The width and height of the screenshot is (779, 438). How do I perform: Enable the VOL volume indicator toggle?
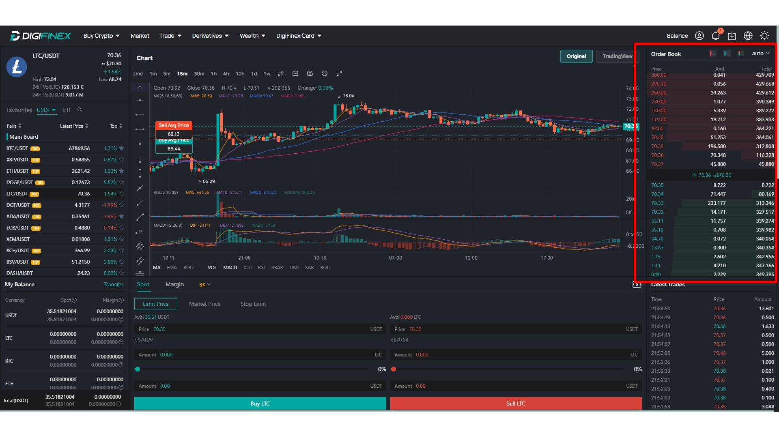pyautogui.click(x=212, y=267)
